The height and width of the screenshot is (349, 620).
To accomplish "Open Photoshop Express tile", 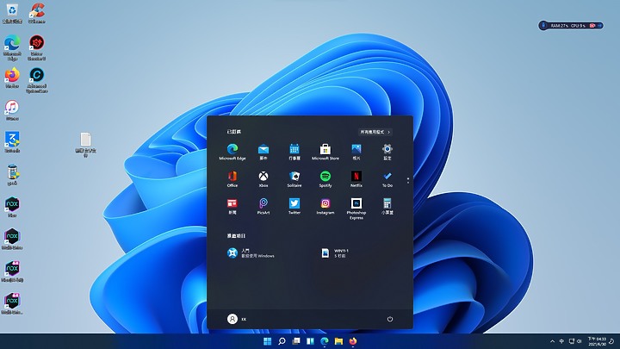I will point(356,209).
